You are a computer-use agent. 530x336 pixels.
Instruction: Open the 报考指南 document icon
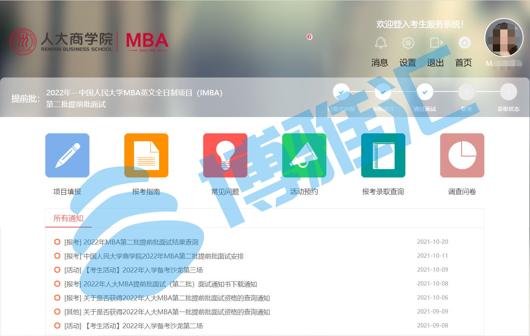tap(146, 155)
